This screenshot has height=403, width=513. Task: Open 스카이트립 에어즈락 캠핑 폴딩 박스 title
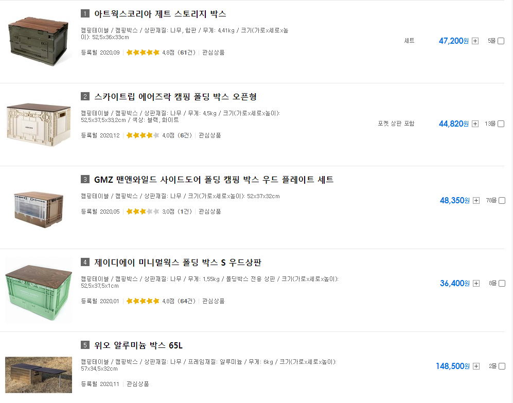(175, 97)
